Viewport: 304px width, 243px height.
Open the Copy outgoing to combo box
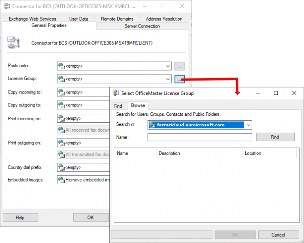[83, 105]
